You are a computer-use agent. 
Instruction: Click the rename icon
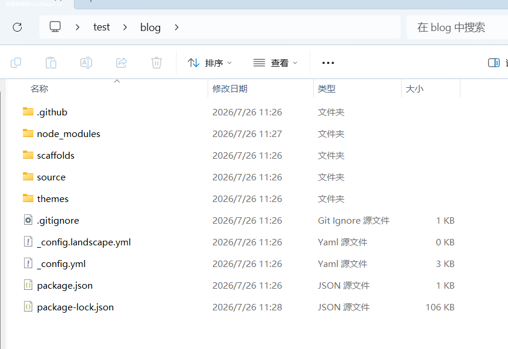tap(86, 63)
